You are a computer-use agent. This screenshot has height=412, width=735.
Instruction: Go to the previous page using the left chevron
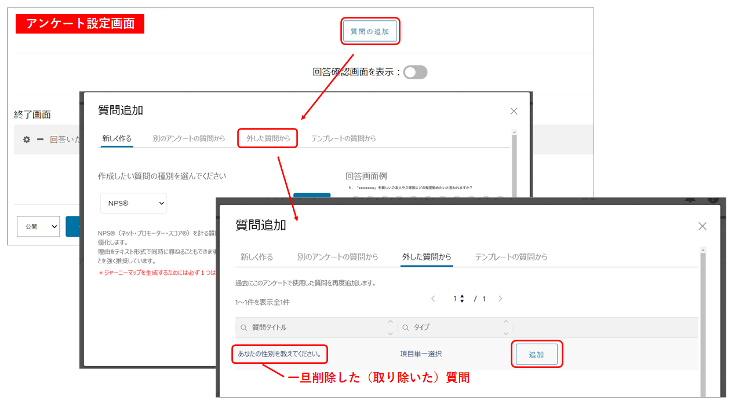433,299
